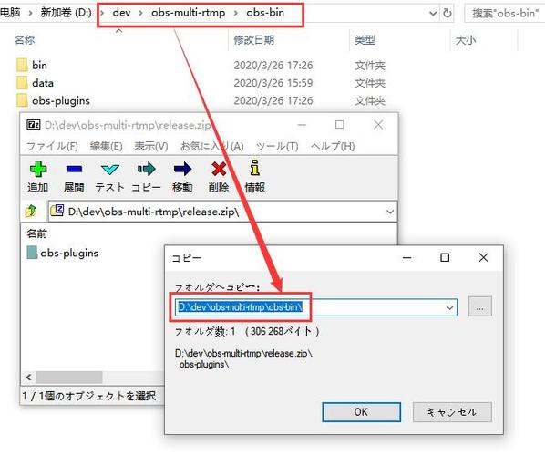The image size is (545, 456).
Task: Select obs-plugins folder icon in Explorer
Action: click(x=22, y=100)
